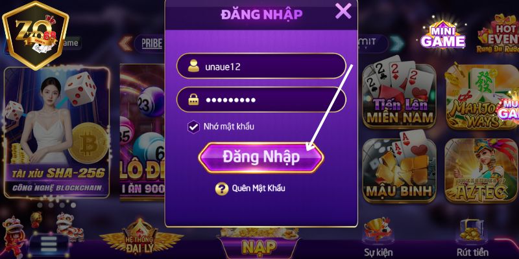Click the Đăng Nhập login button
Viewport: 519px width, 259px height.
pos(261,157)
